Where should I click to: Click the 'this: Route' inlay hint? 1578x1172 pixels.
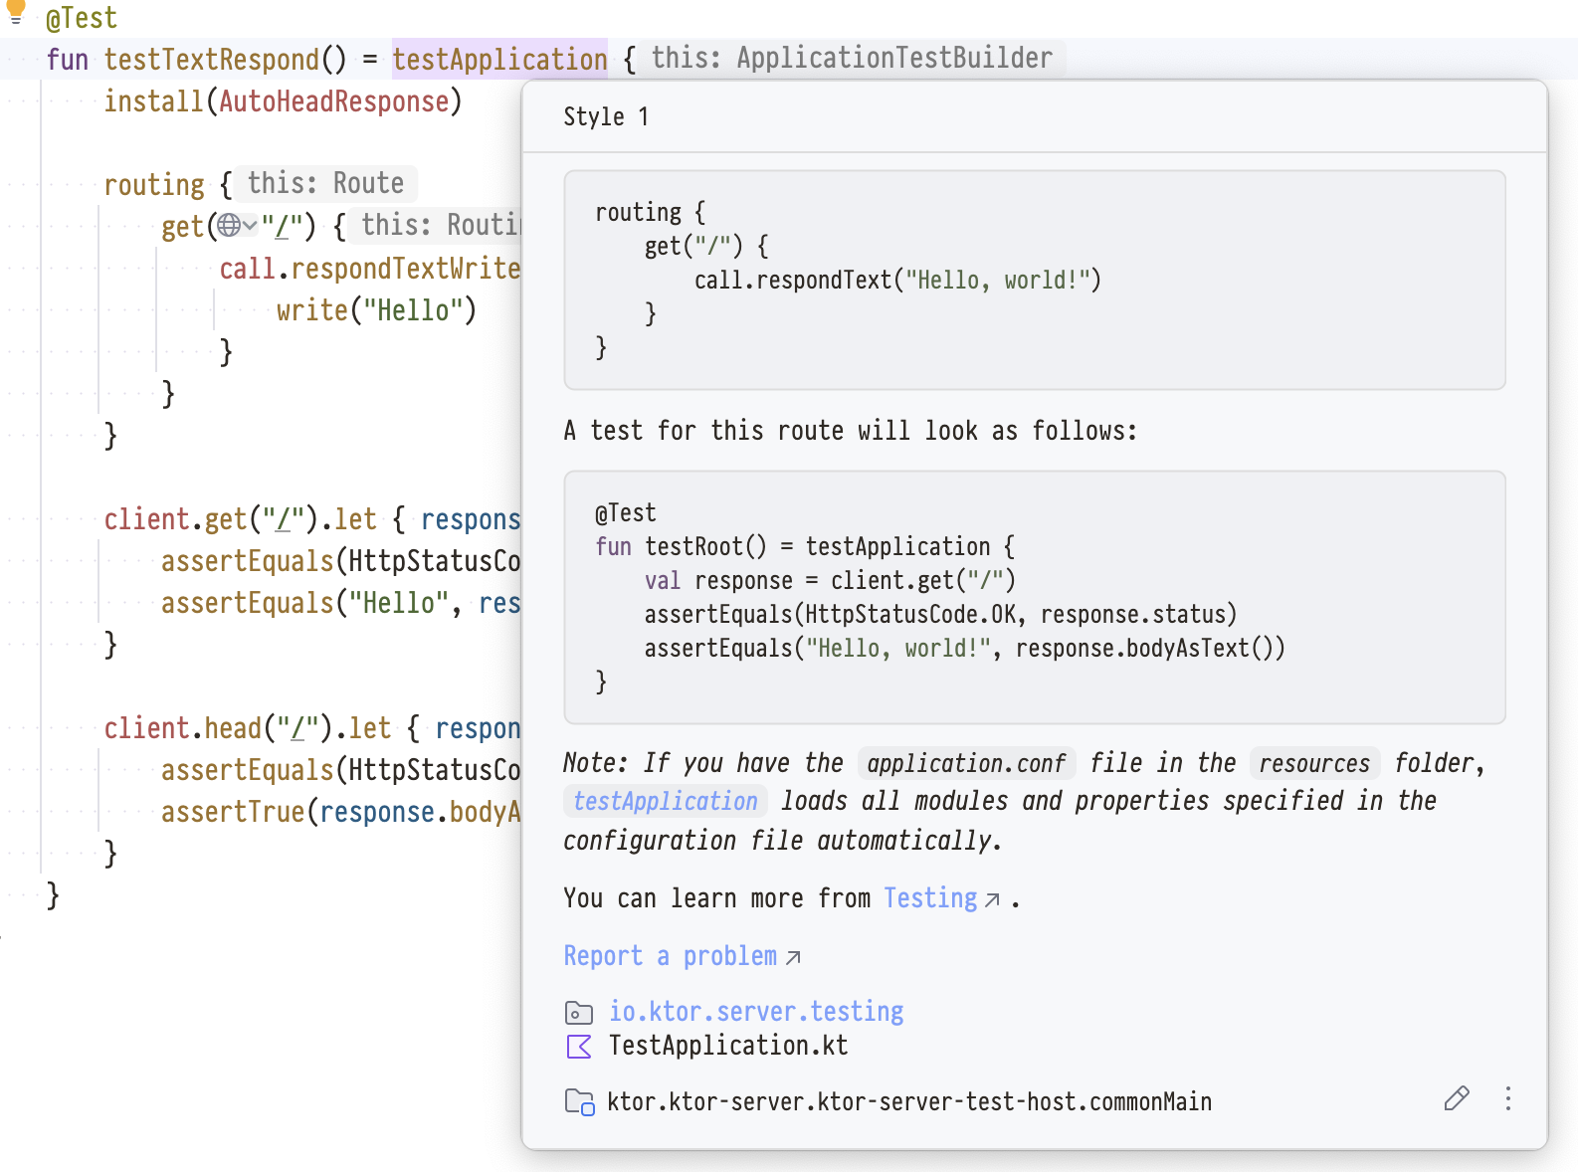tap(325, 183)
